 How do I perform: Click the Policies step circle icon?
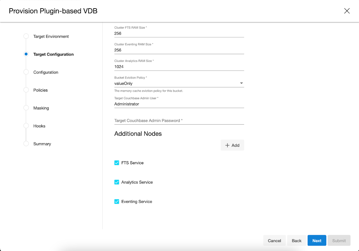click(26, 90)
